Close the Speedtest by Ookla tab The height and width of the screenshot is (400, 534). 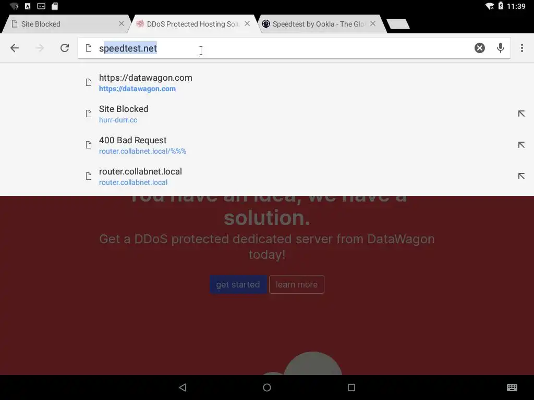coord(373,23)
